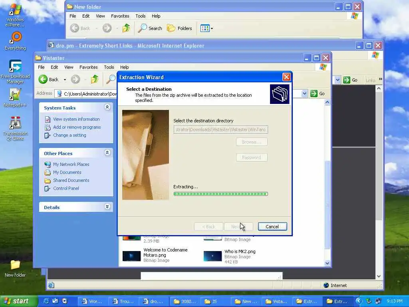The height and width of the screenshot is (307, 409).
Task: Open Views dropdown arrow in New folder window
Action: (212, 28)
